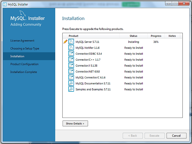Select the MySQL Documentation 5.7.11 row text

click(93, 83)
